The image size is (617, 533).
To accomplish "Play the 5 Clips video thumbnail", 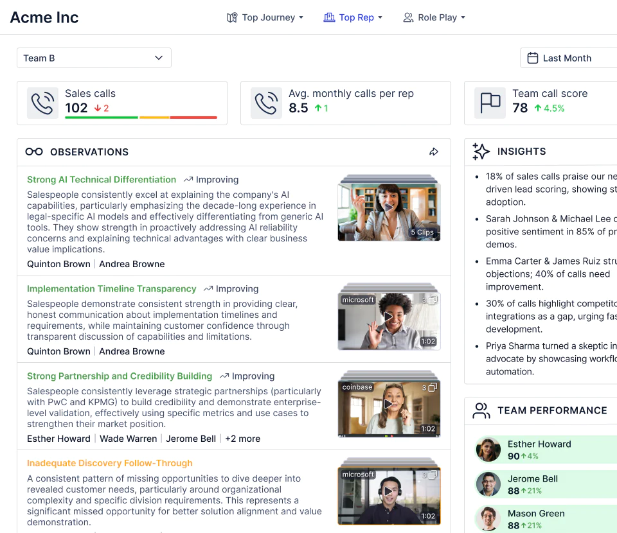I will (x=389, y=208).
